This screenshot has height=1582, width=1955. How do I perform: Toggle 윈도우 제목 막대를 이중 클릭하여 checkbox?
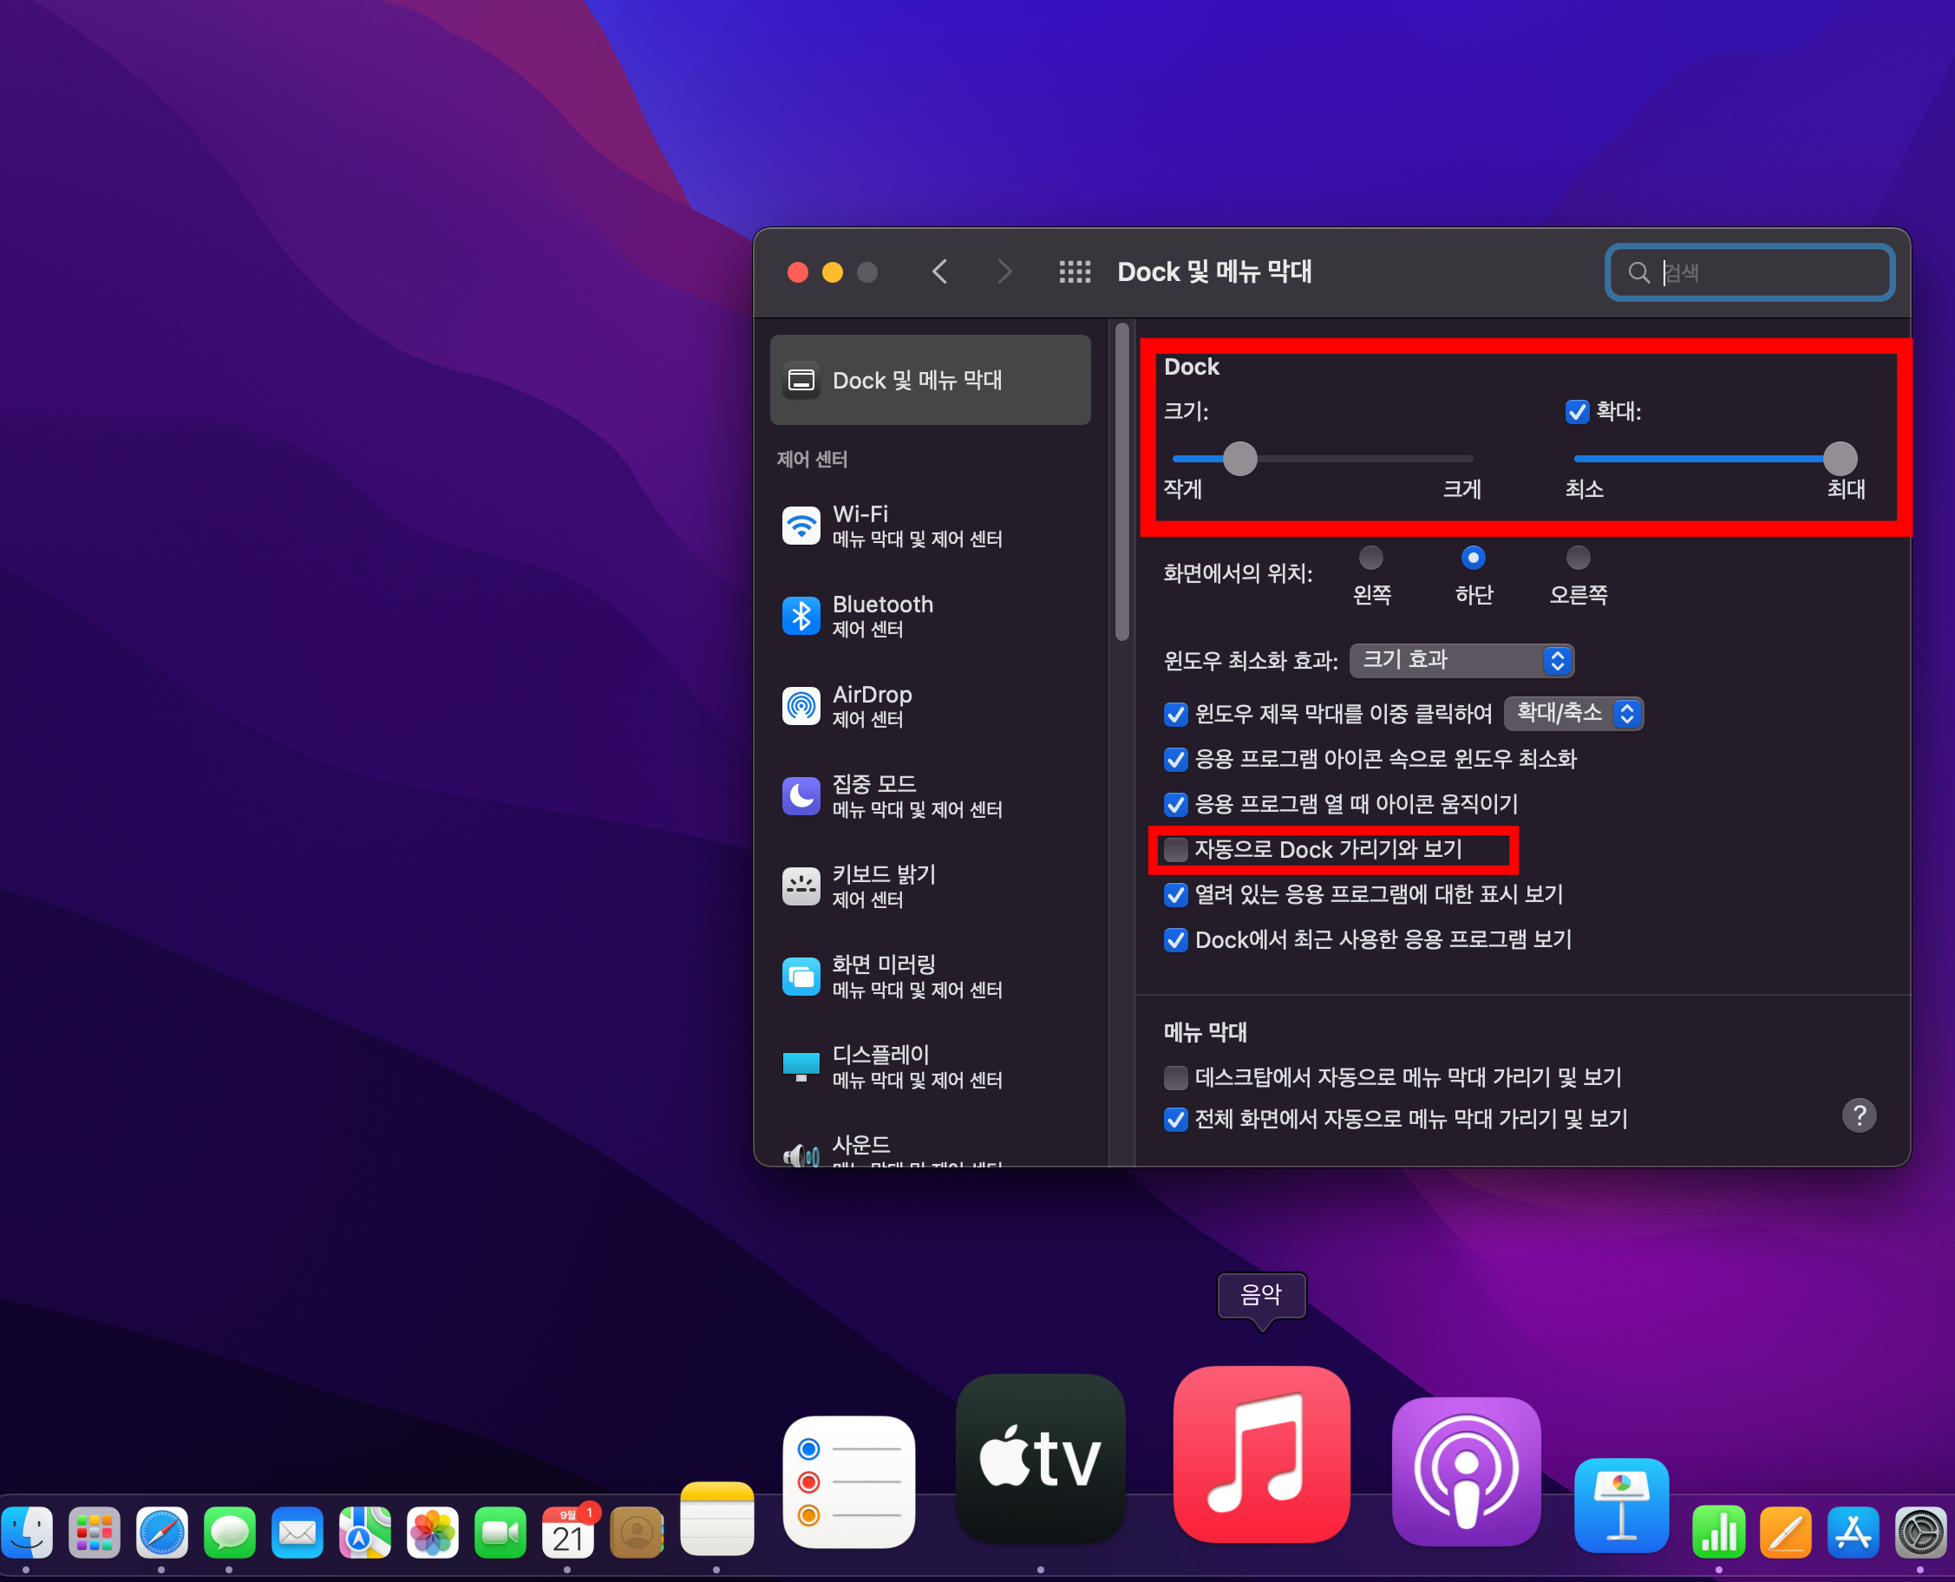coord(1176,715)
